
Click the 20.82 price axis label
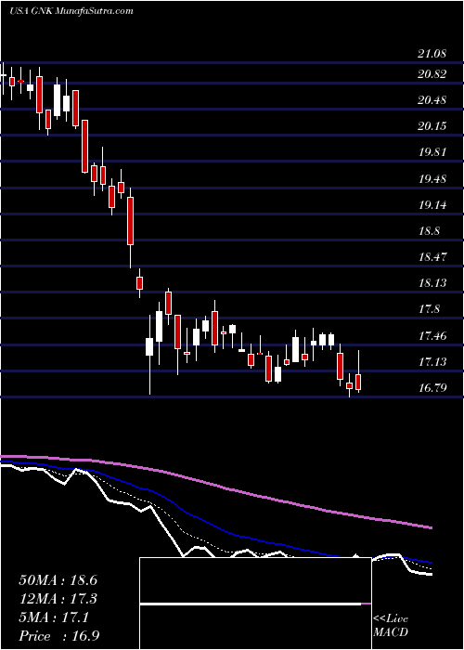[x=432, y=74]
